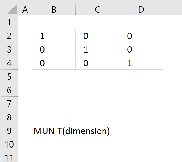The width and height of the screenshot is (182, 162).
Task: Select row 5 header
Action: point(9,76)
